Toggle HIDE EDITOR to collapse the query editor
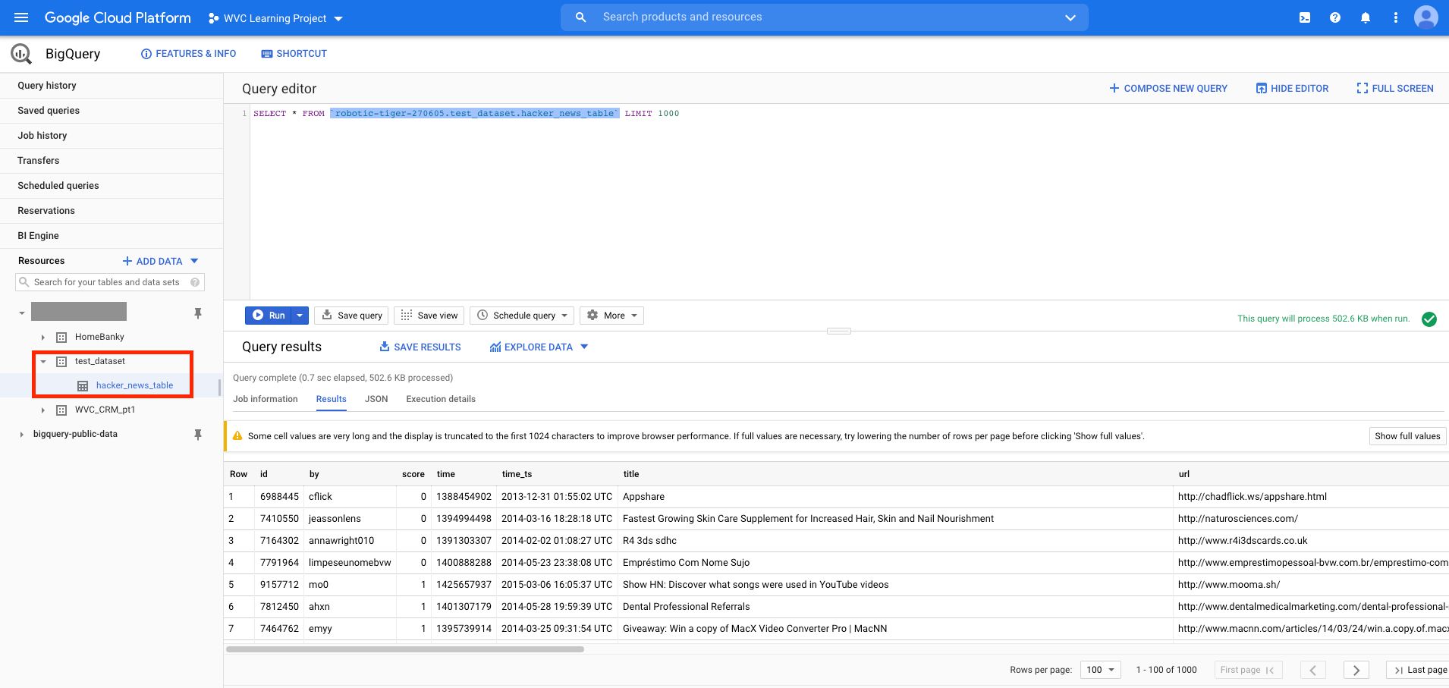 tap(1292, 88)
